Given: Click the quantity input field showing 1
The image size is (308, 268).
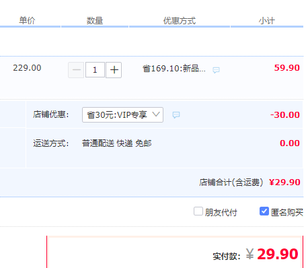Looking at the screenshot, I should (x=95, y=70).
